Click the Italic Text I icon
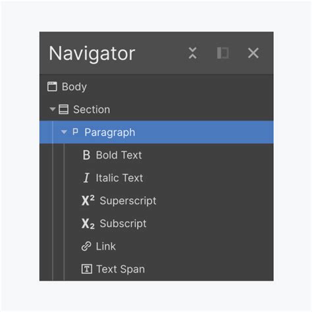Screen dimensions: 312x312 (x=86, y=178)
